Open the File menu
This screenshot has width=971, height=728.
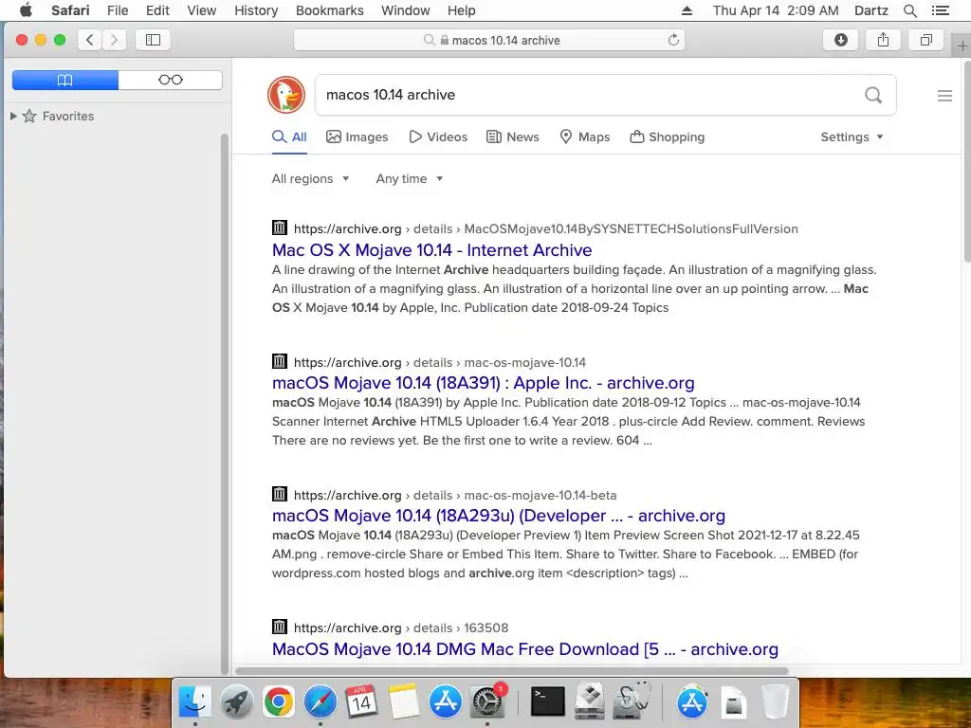pos(117,10)
